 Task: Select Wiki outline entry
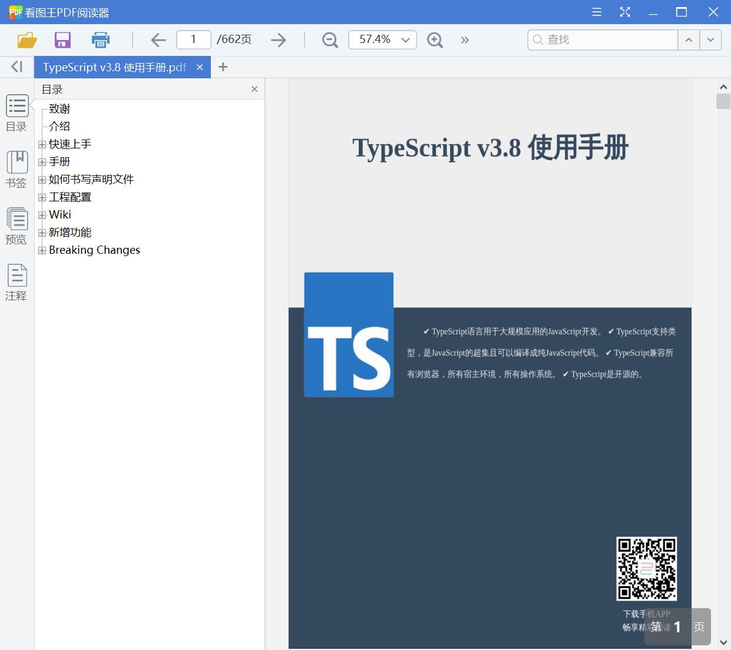click(x=60, y=215)
